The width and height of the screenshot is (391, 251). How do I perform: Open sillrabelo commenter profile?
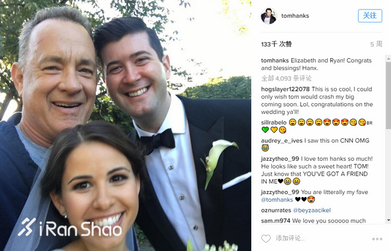pos(274,122)
